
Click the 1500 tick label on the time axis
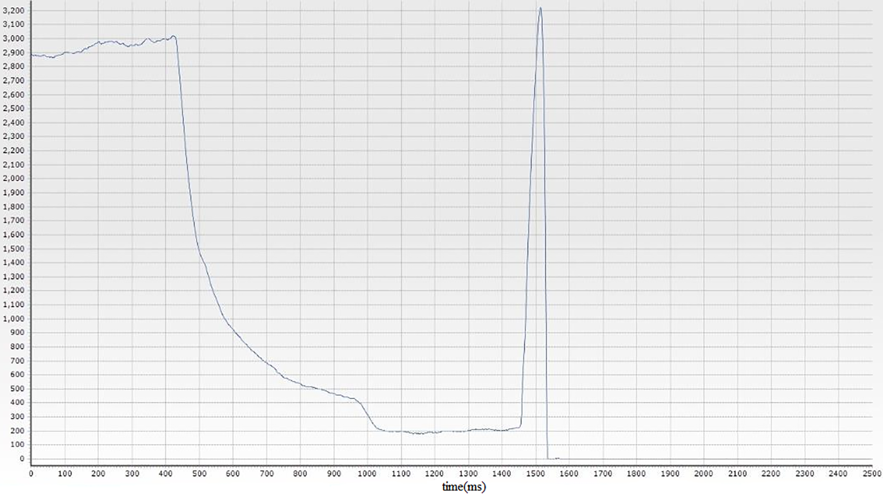pos(535,474)
